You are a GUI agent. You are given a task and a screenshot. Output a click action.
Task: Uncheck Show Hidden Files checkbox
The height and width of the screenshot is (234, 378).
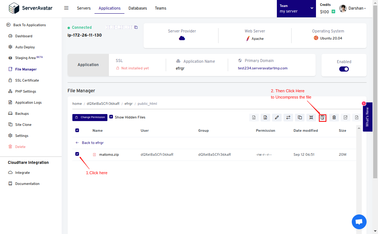tap(111, 117)
